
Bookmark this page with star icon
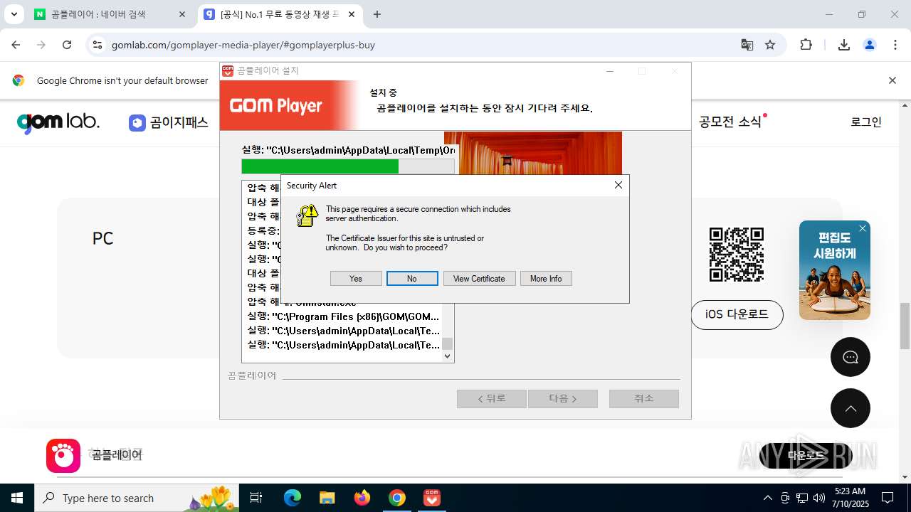[x=770, y=45]
